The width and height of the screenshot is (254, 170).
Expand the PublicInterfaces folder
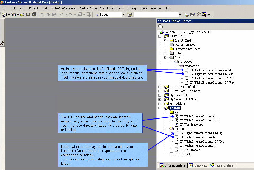pos(165,45)
